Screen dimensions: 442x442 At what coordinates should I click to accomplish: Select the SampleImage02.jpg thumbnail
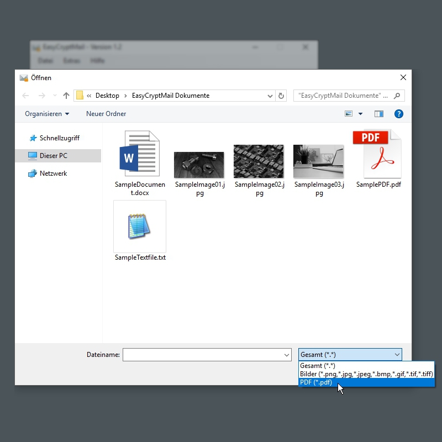click(259, 161)
